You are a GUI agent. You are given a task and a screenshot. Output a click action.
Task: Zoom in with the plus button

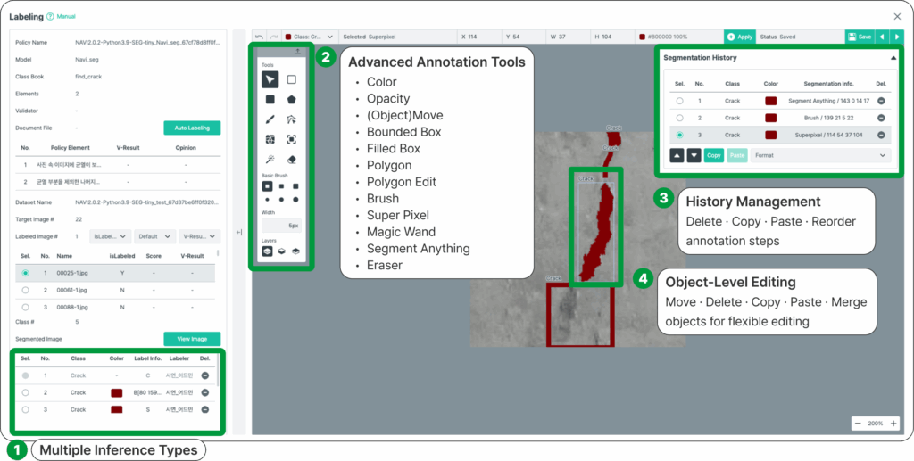point(893,423)
